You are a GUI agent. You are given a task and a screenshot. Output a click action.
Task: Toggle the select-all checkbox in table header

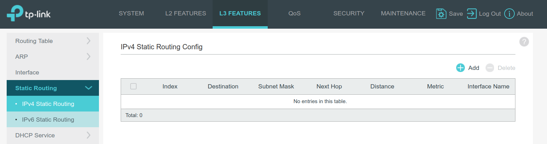coord(133,86)
